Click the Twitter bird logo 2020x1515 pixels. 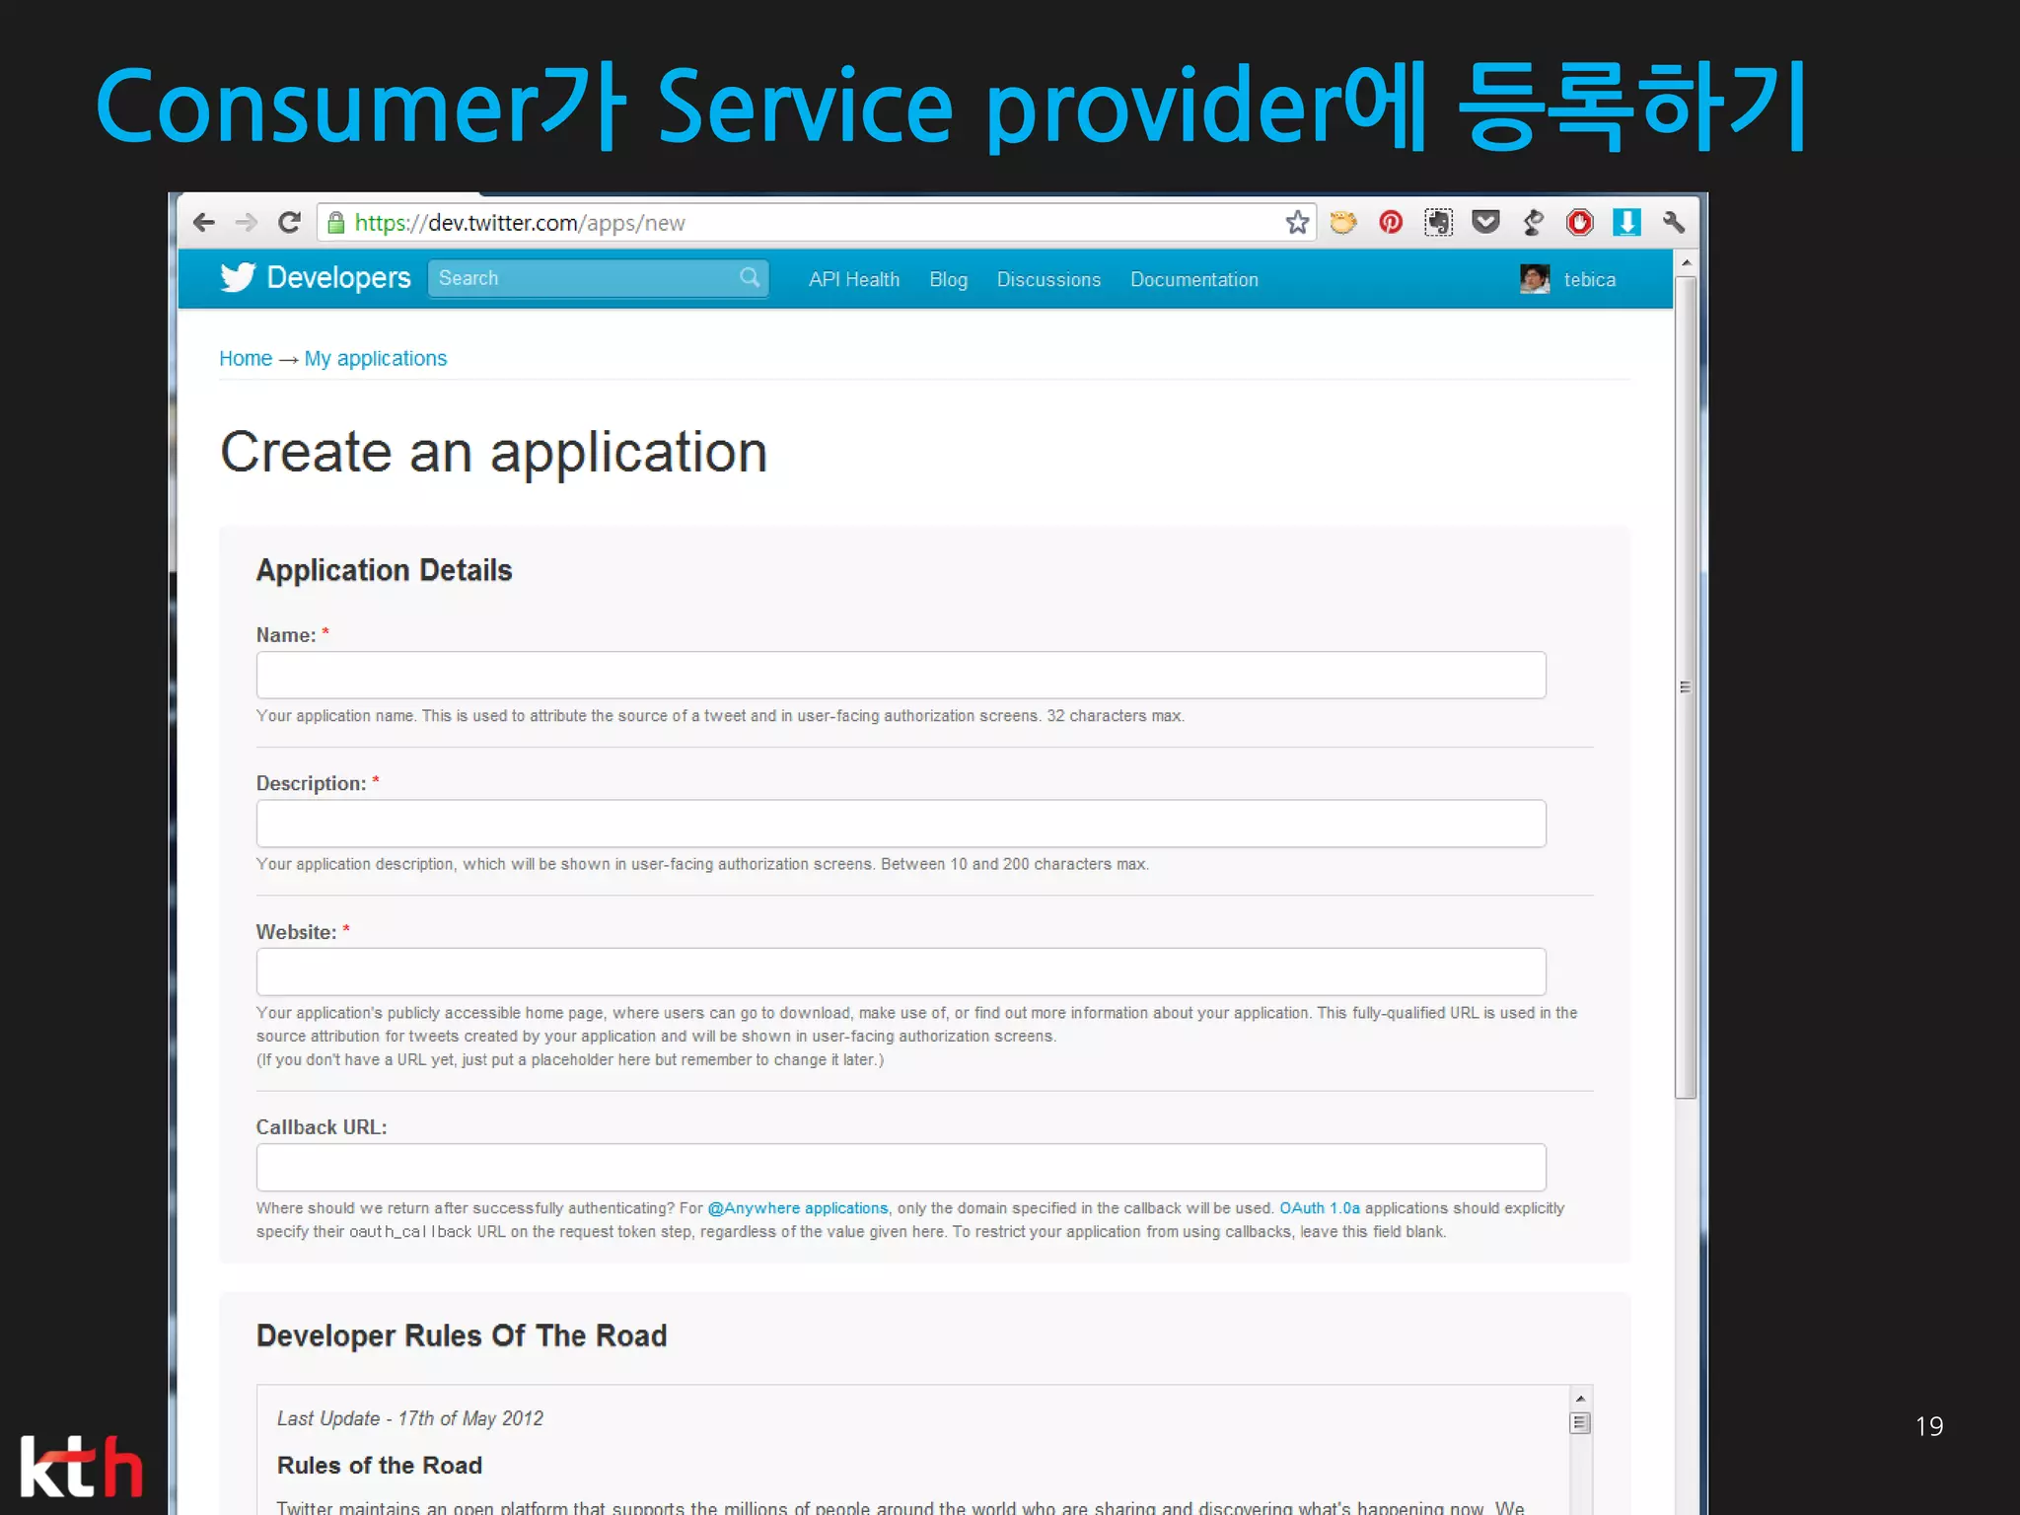[237, 277]
